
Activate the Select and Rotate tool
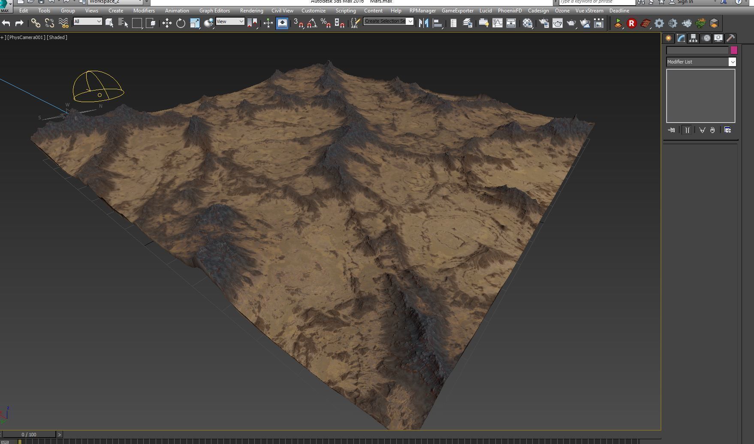pos(181,23)
